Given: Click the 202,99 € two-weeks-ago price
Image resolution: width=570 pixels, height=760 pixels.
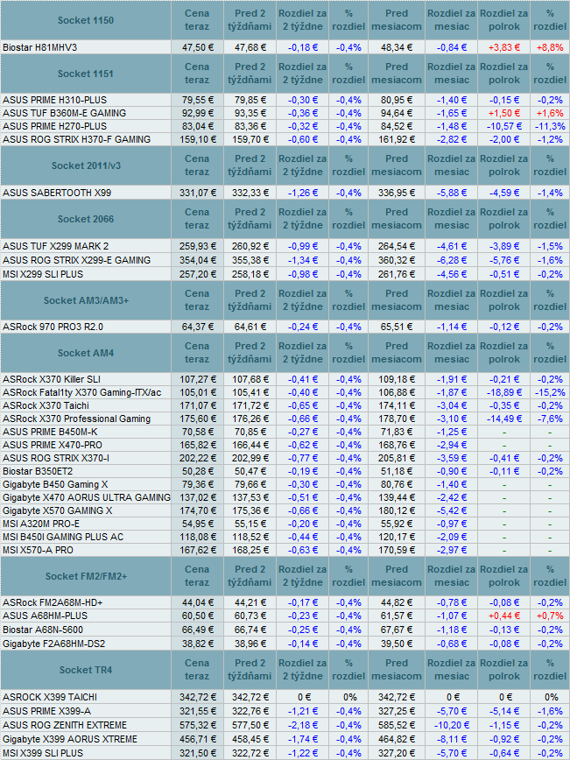Looking at the screenshot, I should [x=250, y=458].
